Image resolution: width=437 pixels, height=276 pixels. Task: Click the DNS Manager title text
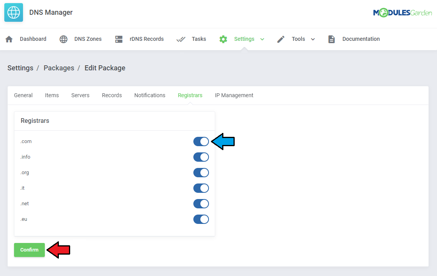click(51, 12)
